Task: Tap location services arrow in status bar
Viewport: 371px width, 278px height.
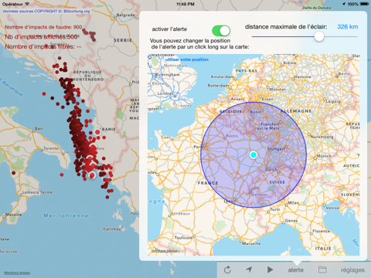Action: [x=344, y=4]
